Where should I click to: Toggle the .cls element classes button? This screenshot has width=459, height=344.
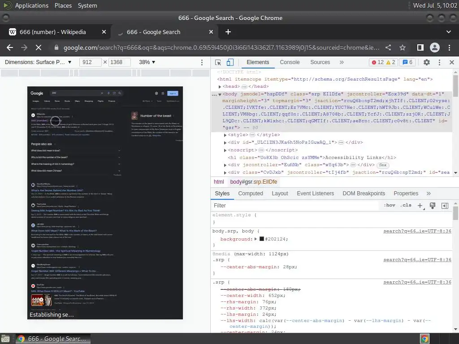pos(406,205)
